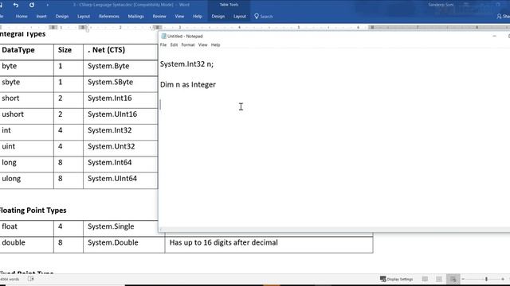Screen dimensions: 510x286
Task: Click the Search lightbulb box in Word
Action: (x=264, y=16)
